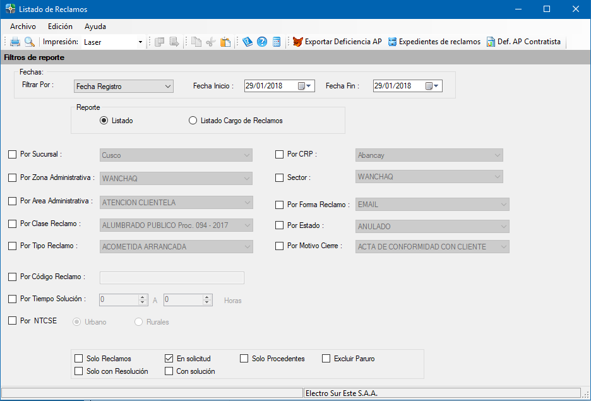Click Exportar Deficiencia AP button

pos(337,42)
